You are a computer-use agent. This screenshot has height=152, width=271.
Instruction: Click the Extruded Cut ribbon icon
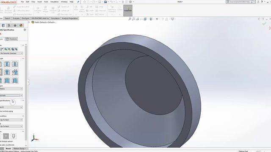(38, 10)
